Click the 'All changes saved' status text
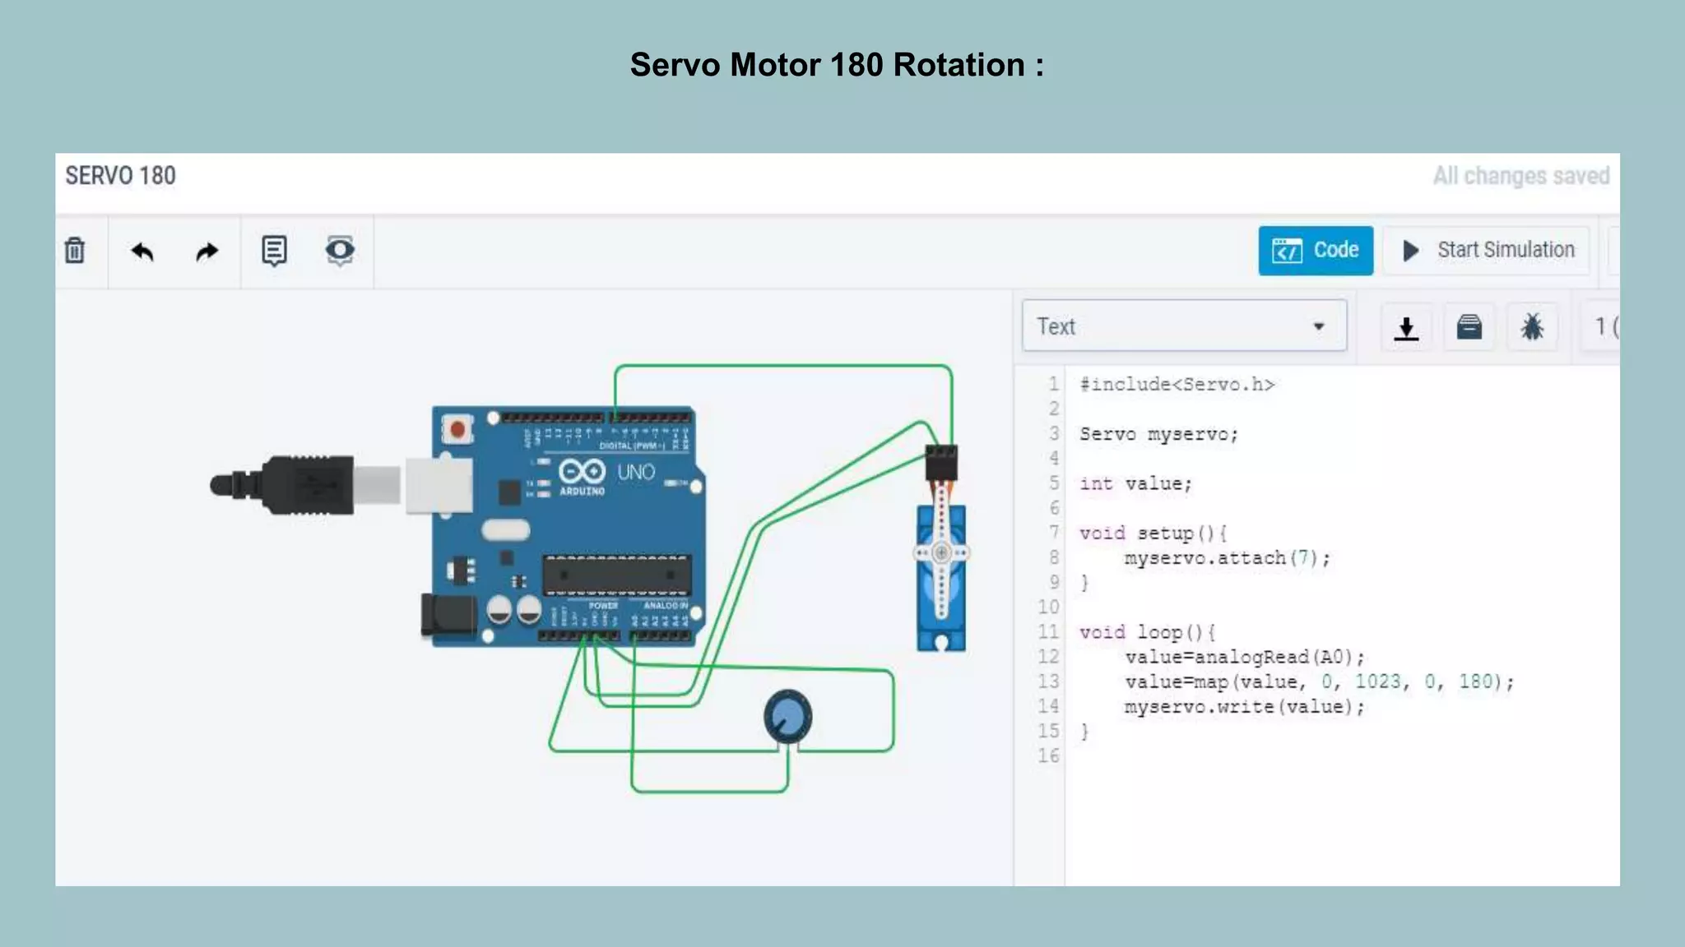 (1521, 176)
